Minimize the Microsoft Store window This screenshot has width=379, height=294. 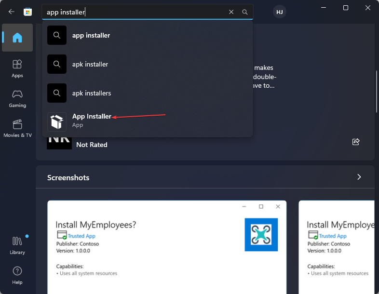coord(324,8)
